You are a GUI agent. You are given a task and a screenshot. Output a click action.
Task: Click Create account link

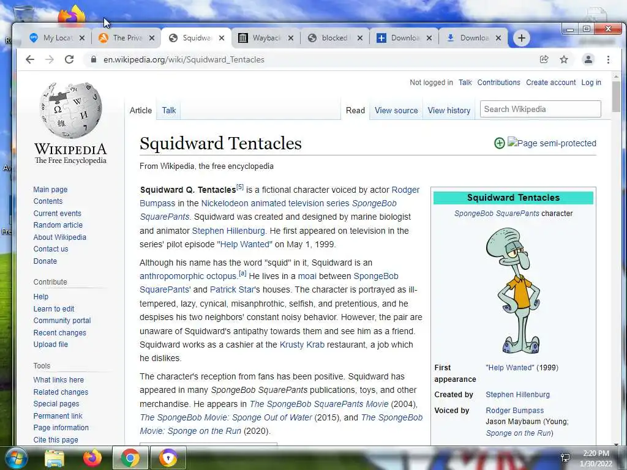(550, 83)
